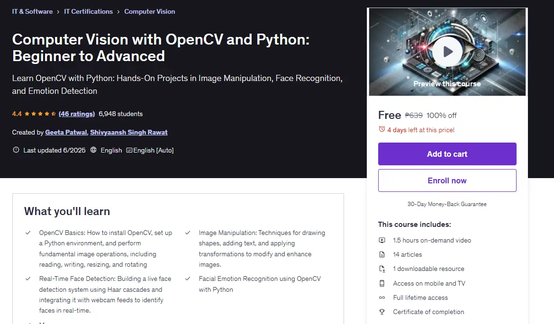
Task: Click the 100% off discount text
Action: 441,116
